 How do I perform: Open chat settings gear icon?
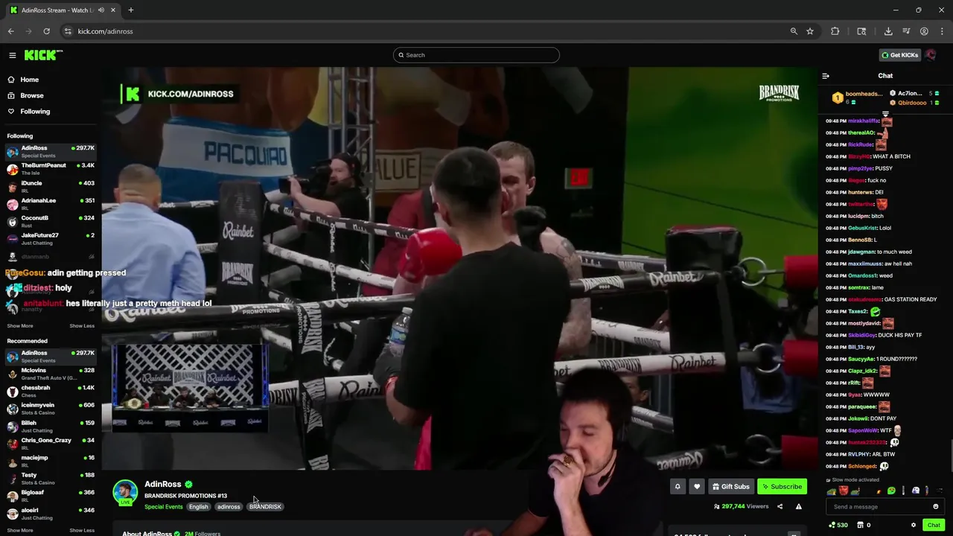(x=914, y=525)
